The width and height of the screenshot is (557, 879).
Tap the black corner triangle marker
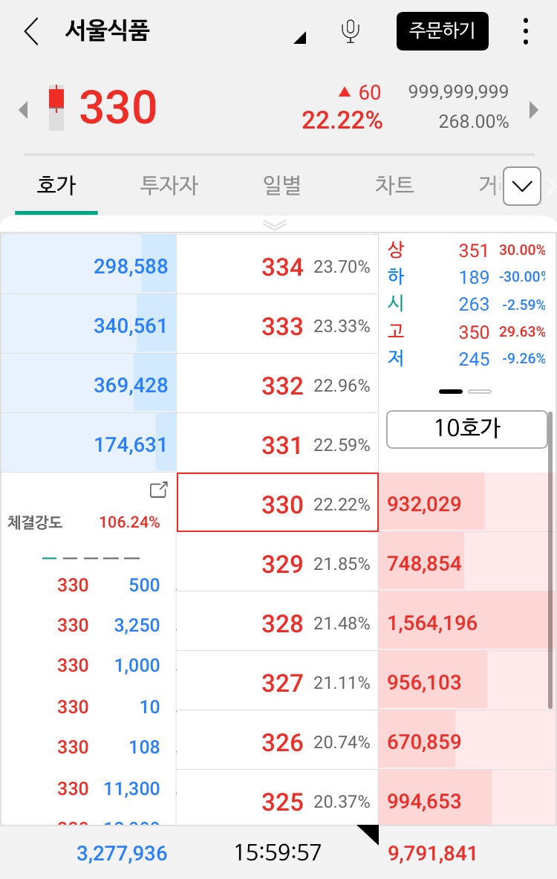pos(368,834)
